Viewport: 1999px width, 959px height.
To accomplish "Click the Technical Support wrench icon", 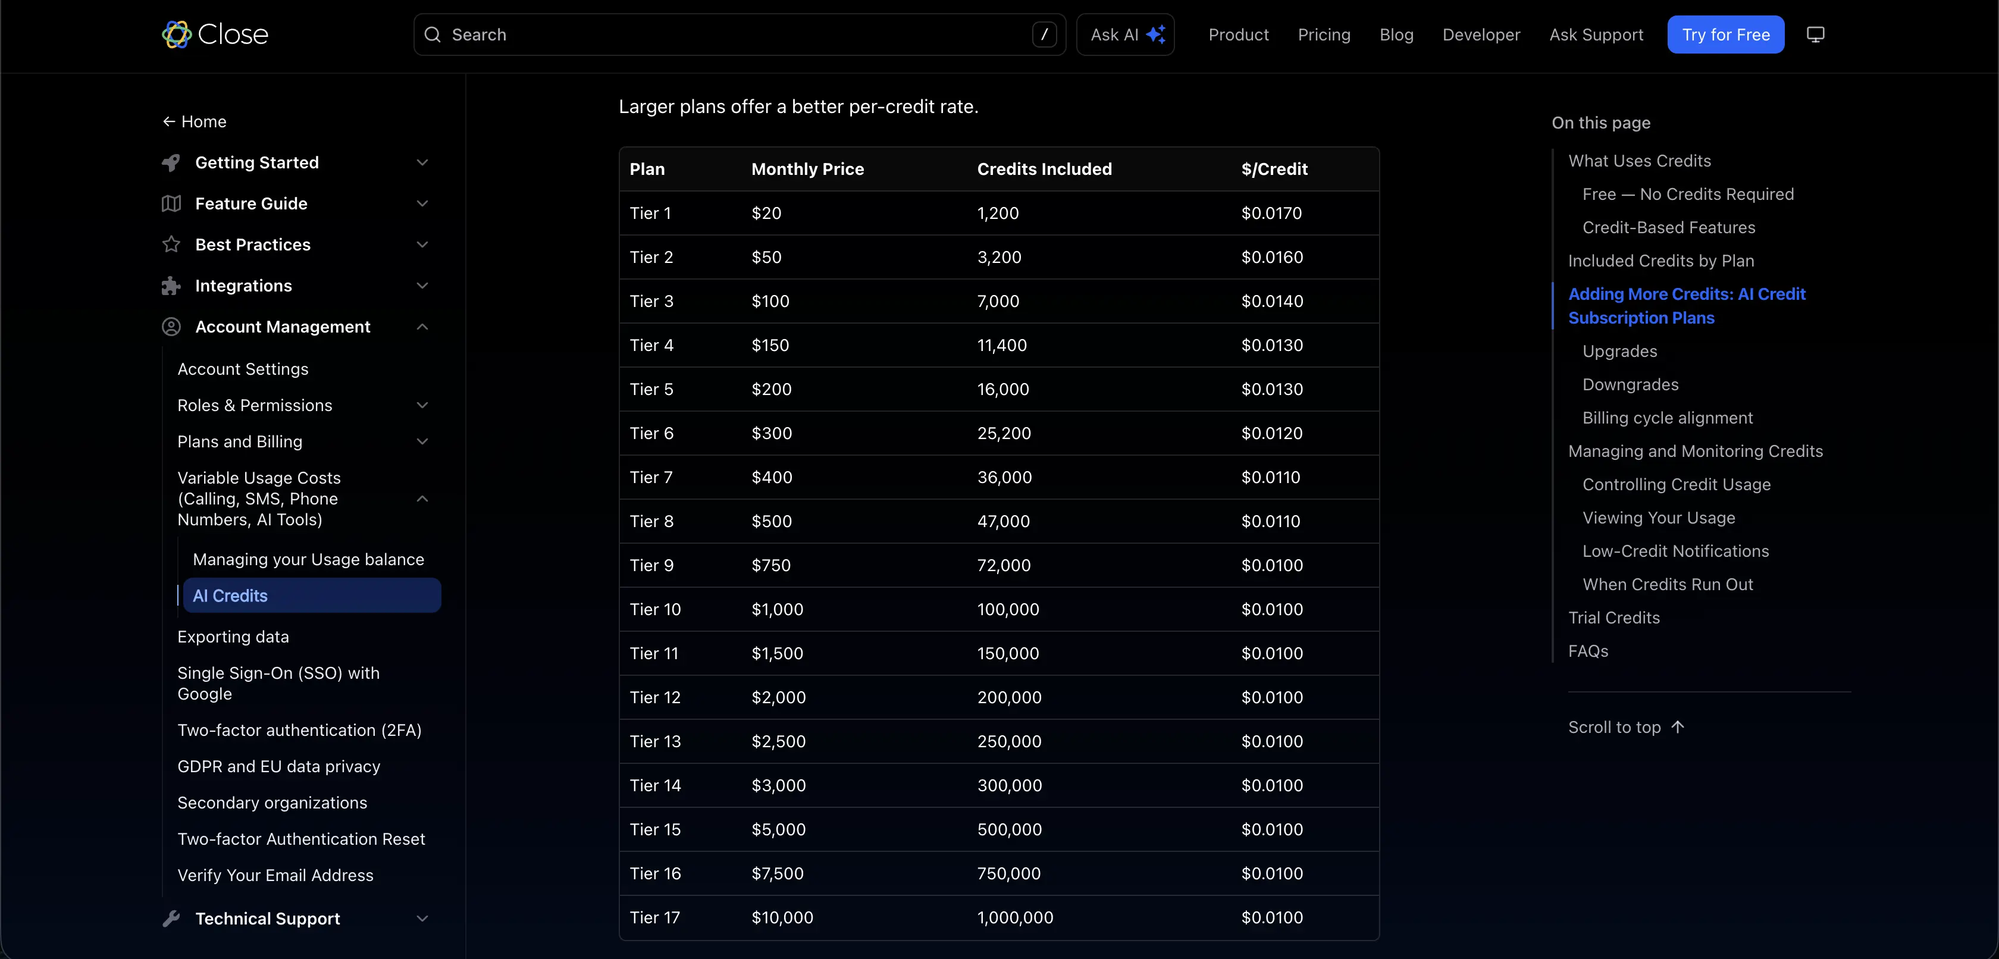I will 171,919.
